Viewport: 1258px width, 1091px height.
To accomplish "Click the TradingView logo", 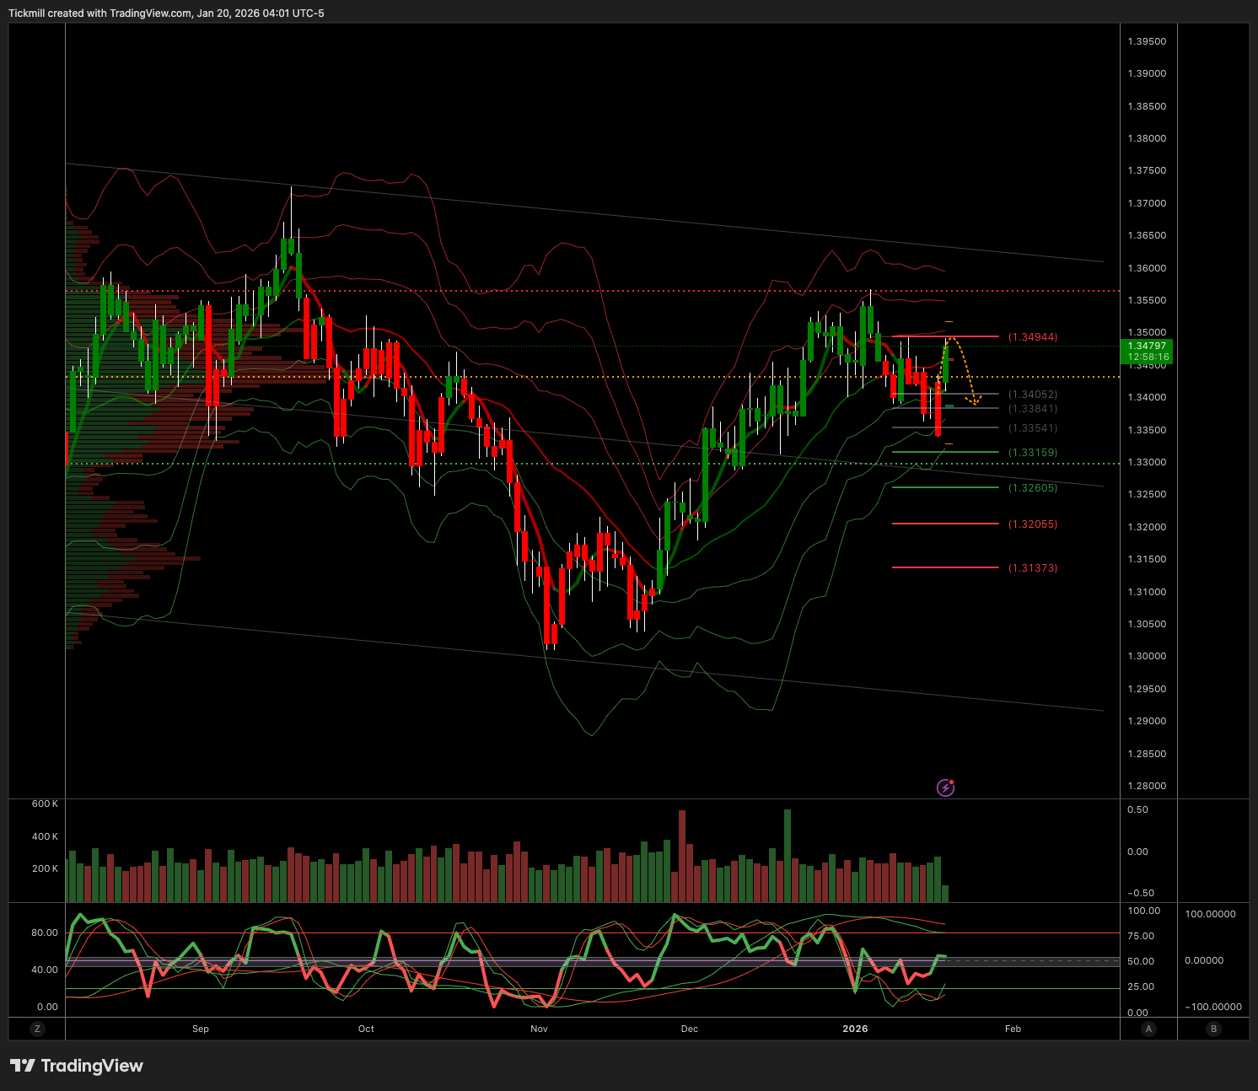I will pyautogui.click(x=77, y=1066).
